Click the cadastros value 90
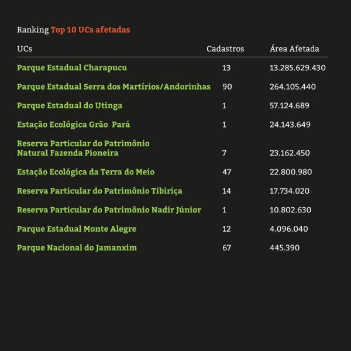Image resolution: width=351 pixels, height=351 pixels. coord(227,87)
